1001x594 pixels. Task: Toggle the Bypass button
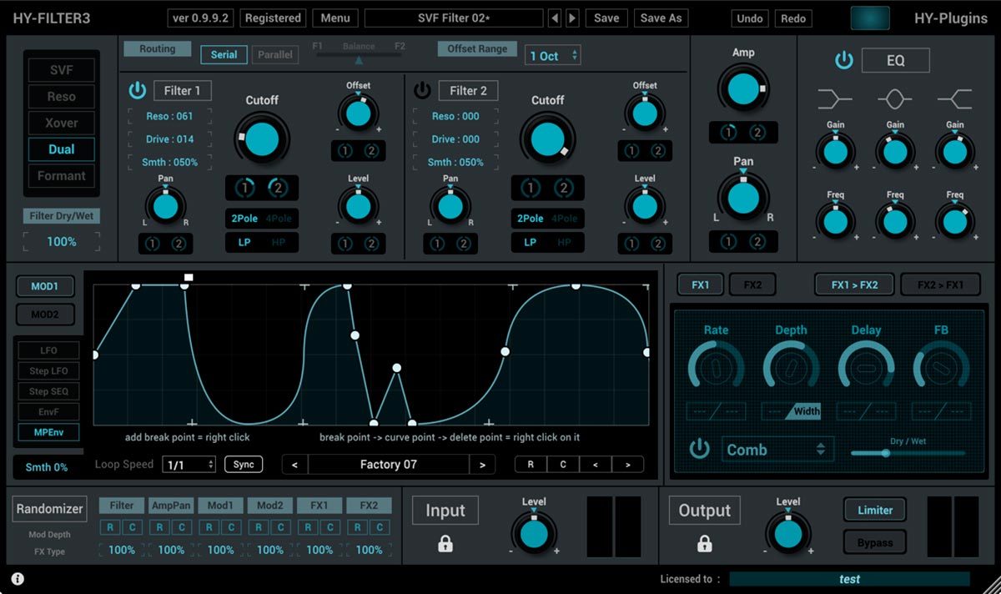coord(875,543)
